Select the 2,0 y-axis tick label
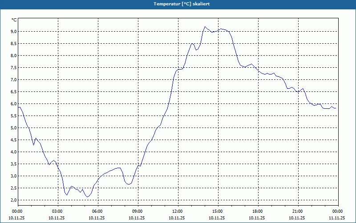This screenshot has width=356, height=223. (14, 200)
